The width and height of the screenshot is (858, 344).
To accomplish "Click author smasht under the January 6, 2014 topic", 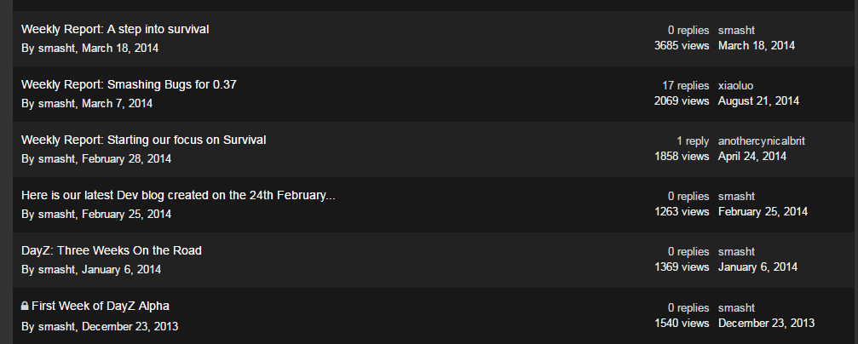I will pyautogui.click(x=56, y=270).
